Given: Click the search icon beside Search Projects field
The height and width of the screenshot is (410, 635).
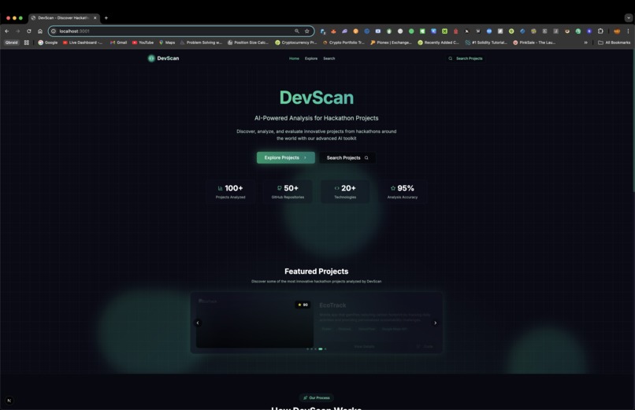Looking at the screenshot, I should [450, 59].
